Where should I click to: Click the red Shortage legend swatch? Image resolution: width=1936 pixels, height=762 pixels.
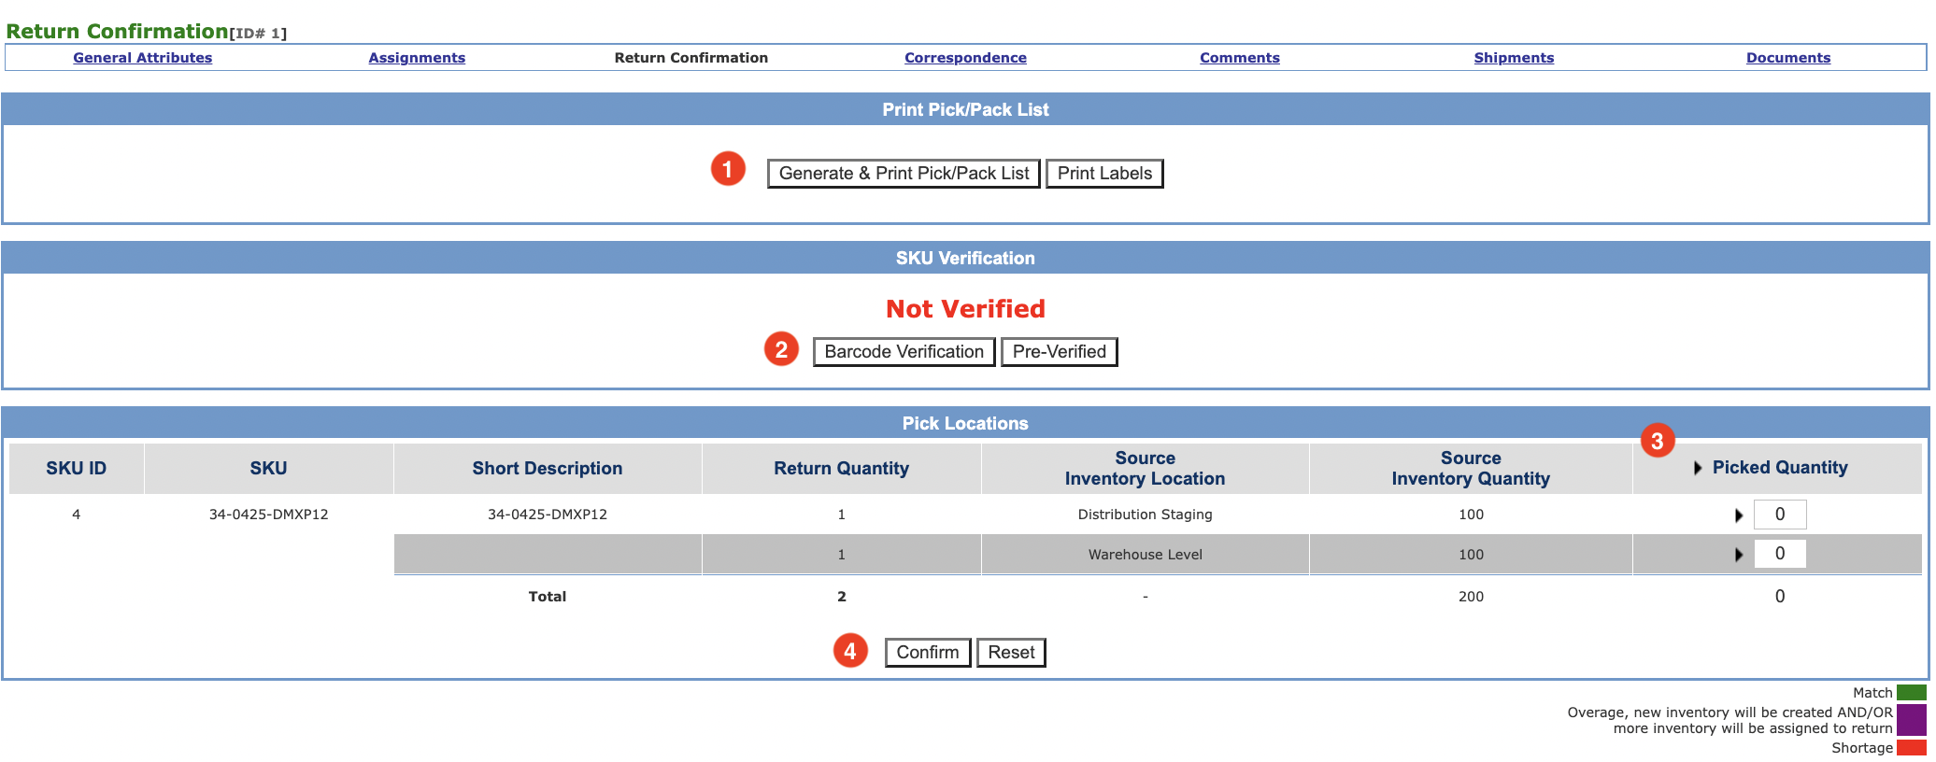pyautogui.click(x=1912, y=748)
